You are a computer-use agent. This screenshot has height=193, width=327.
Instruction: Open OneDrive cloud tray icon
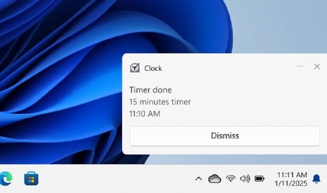[215, 179]
